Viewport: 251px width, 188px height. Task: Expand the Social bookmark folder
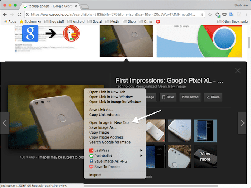click(95, 21)
